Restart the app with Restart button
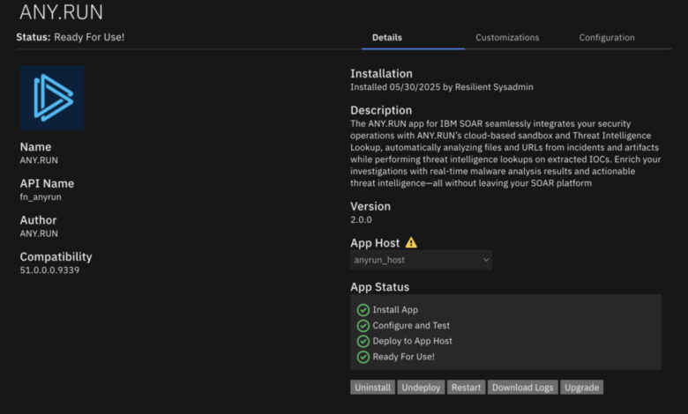The height and width of the screenshot is (414, 688). tap(466, 388)
